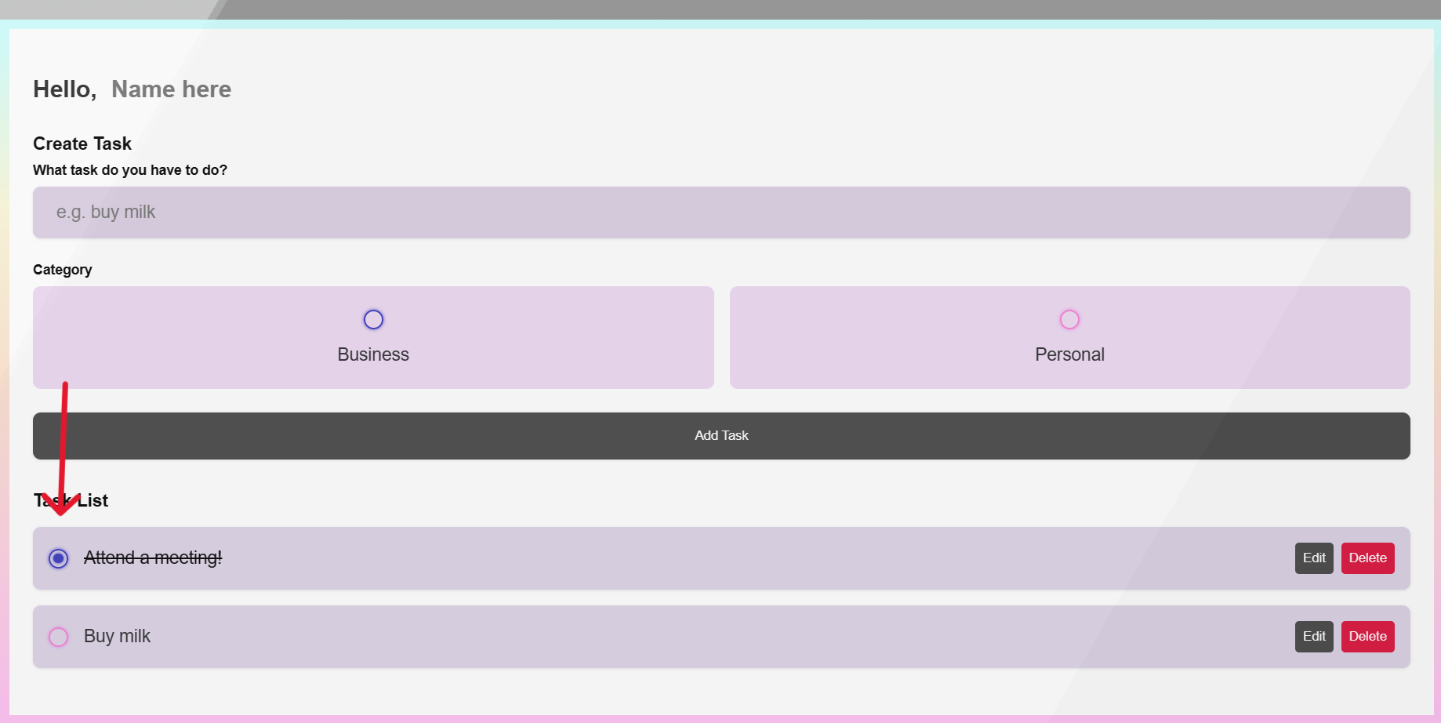Select the Business category radio button

pyautogui.click(x=373, y=319)
